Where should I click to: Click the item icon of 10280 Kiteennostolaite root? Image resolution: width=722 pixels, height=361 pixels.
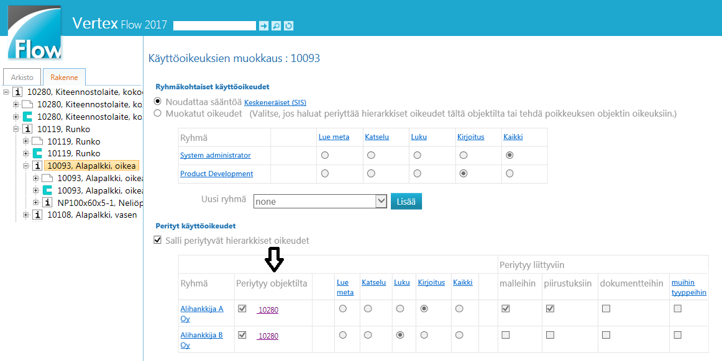(19, 92)
